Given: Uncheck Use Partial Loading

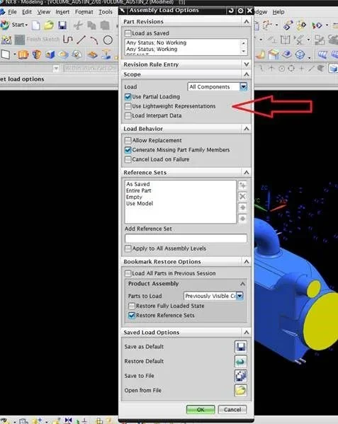Looking at the screenshot, I should tap(128, 97).
